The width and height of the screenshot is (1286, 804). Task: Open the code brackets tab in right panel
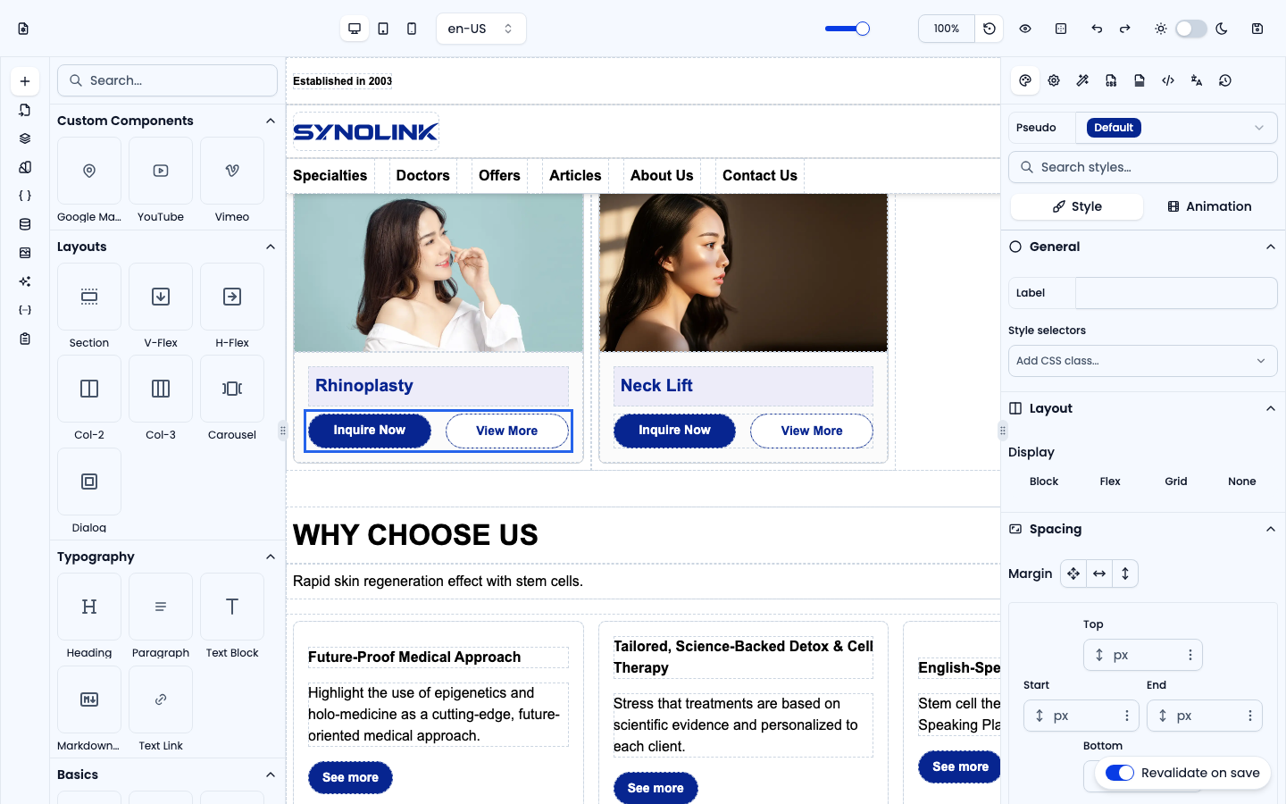tap(1168, 80)
